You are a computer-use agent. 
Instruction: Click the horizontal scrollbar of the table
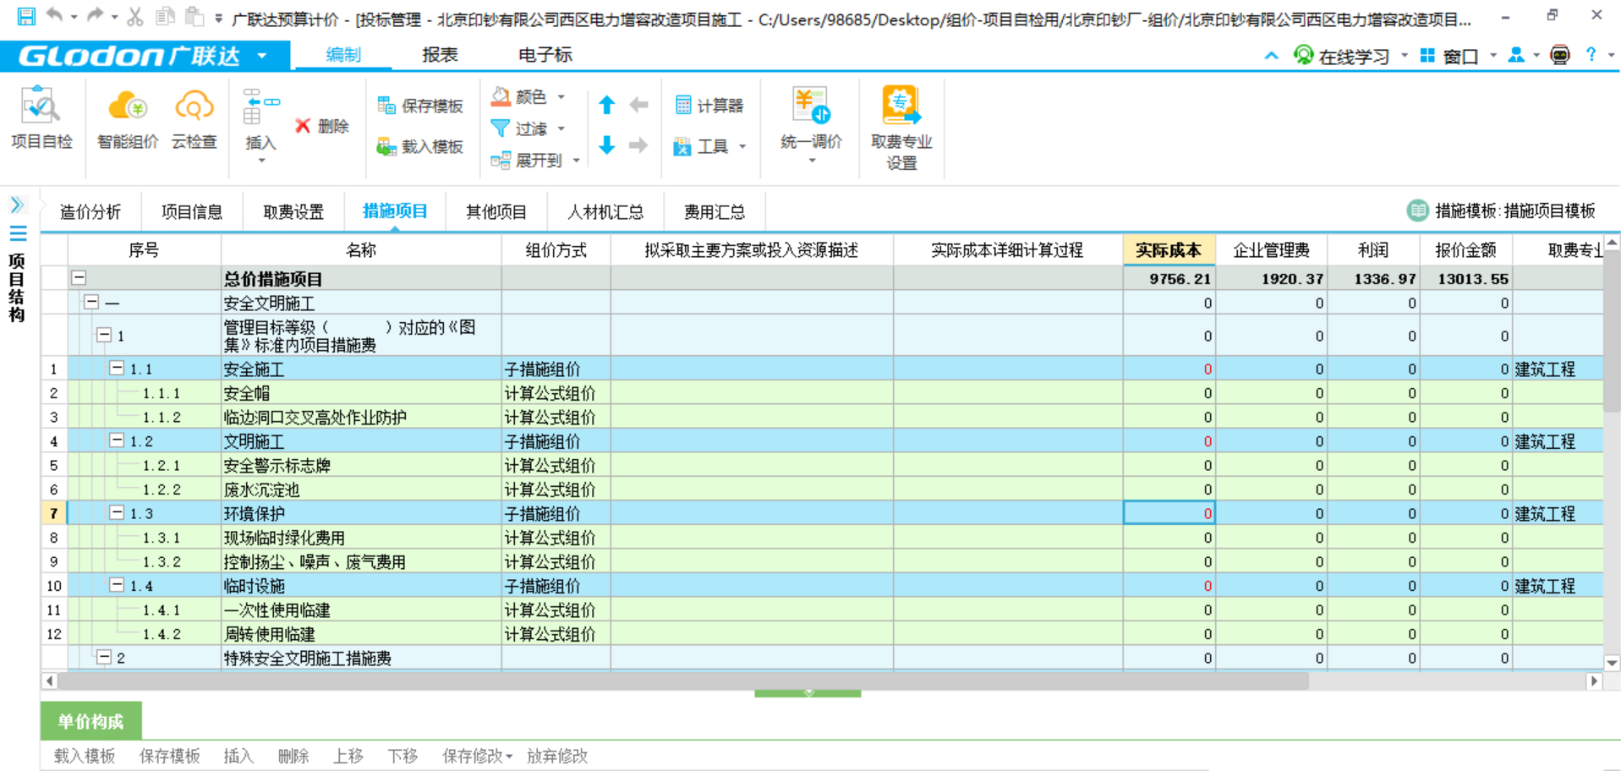click(683, 681)
